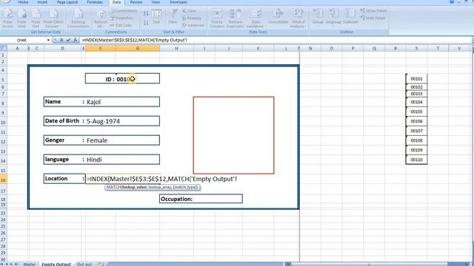Click the Hindi language value cell
Screen dimensions: 474x266
122,160
